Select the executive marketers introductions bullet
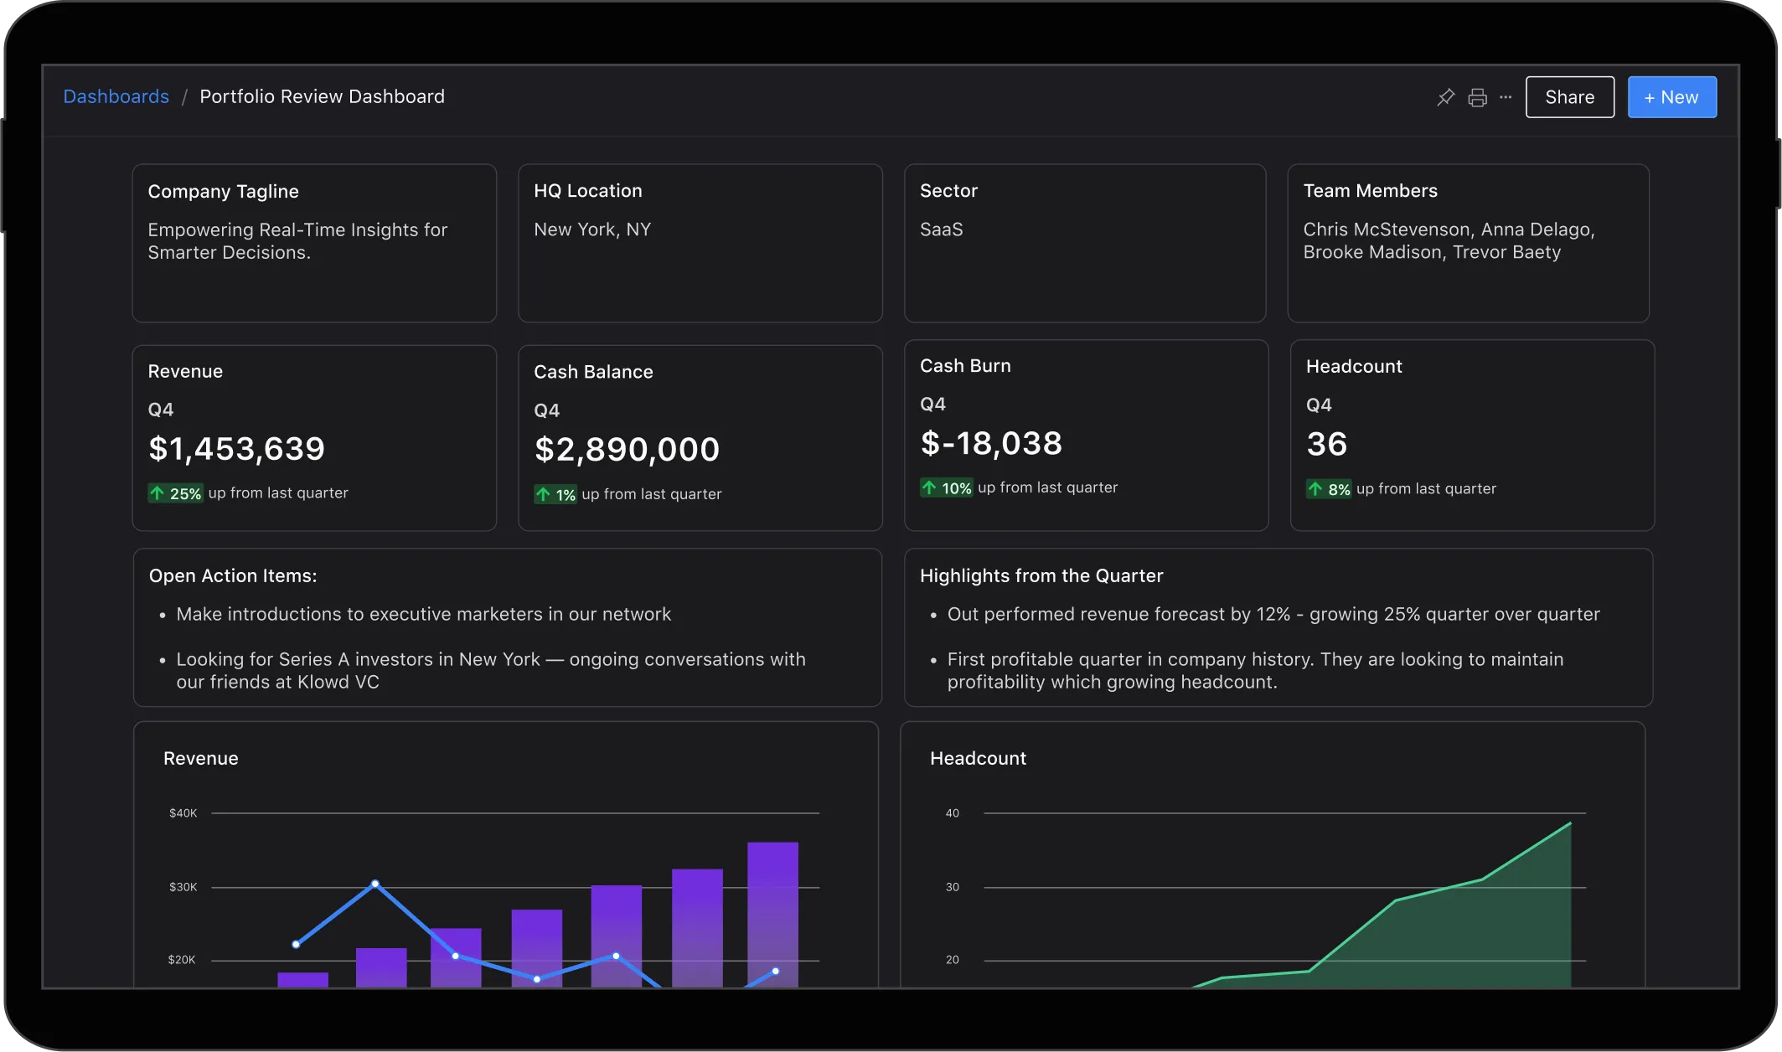Viewport: 1782px width, 1052px height. (x=423, y=614)
